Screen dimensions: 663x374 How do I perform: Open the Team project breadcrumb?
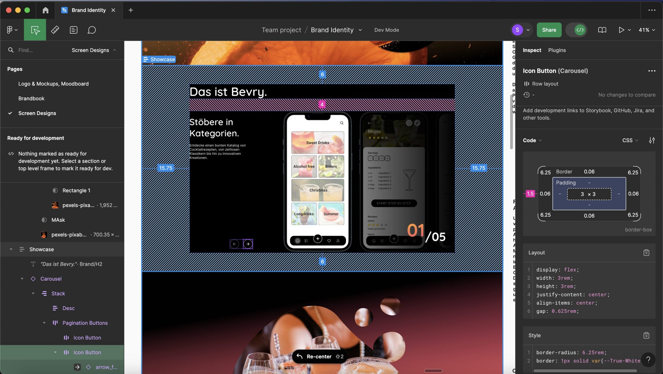coord(281,30)
